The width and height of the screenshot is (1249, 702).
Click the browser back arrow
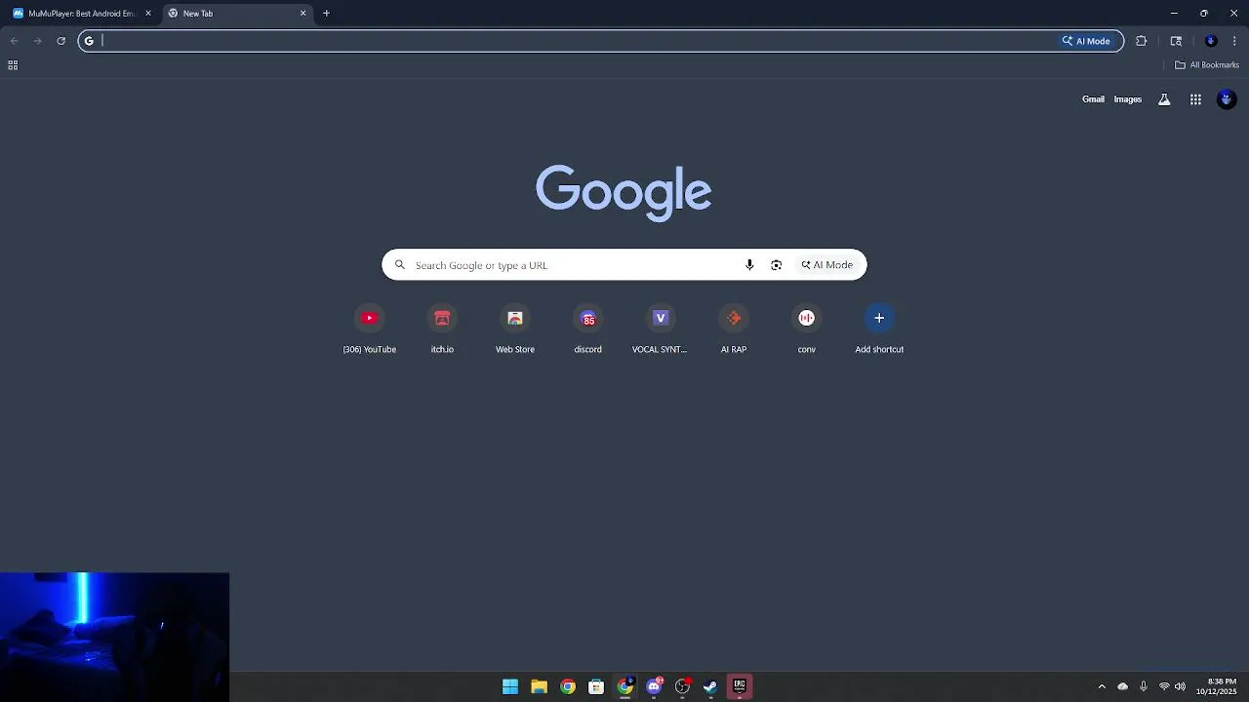[14, 41]
